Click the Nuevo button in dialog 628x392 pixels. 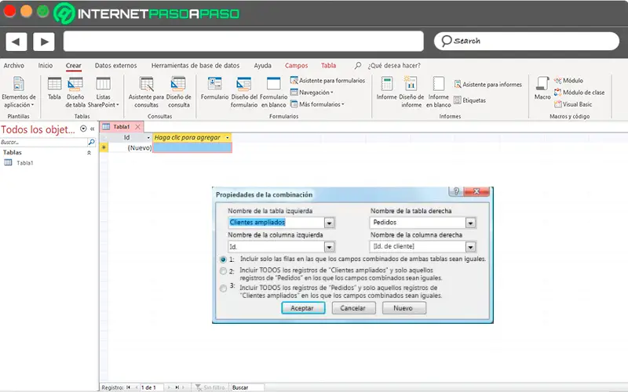[403, 308]
